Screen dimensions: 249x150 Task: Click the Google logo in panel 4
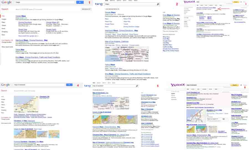(x=6, y=85)
